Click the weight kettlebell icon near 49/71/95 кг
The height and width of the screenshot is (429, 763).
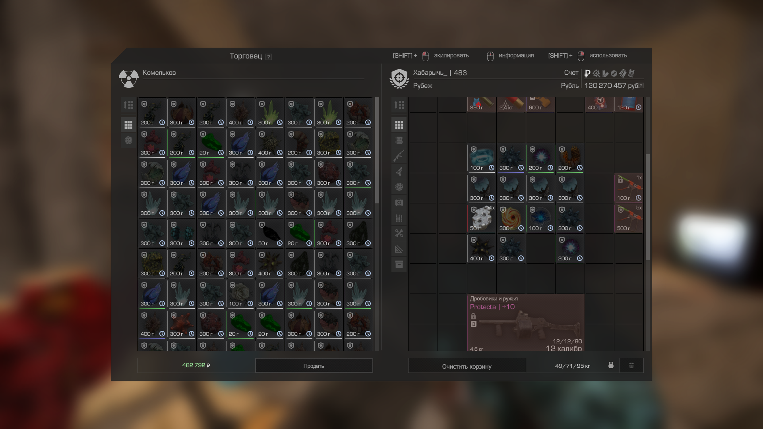611,365
